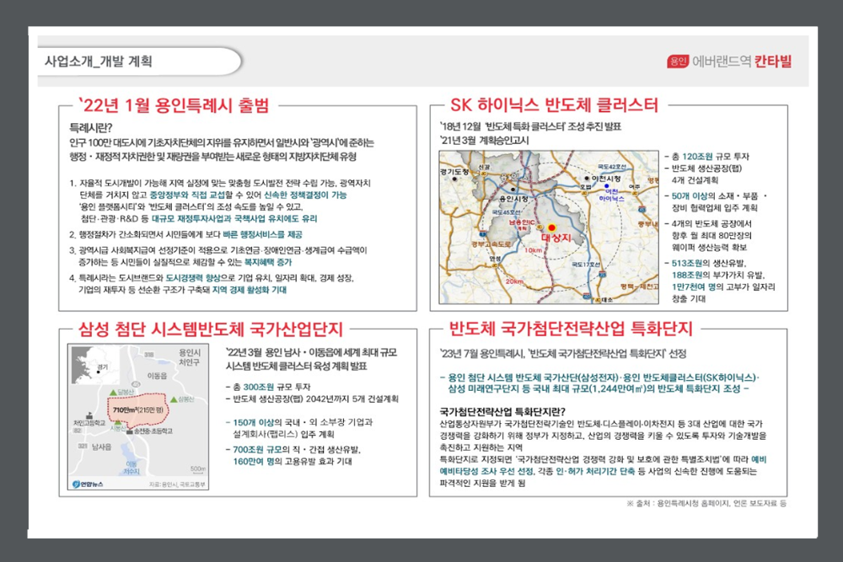This screenshot has width=843, height=562.
Task: Click the SK Hynix cluster regional map
Action: pyautogui.click(x=549, y=227)
